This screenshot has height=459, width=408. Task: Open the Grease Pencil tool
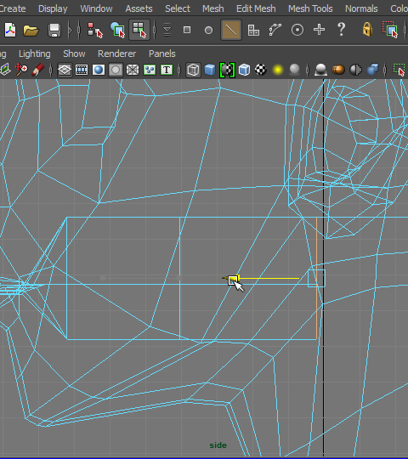click(38, 70)
